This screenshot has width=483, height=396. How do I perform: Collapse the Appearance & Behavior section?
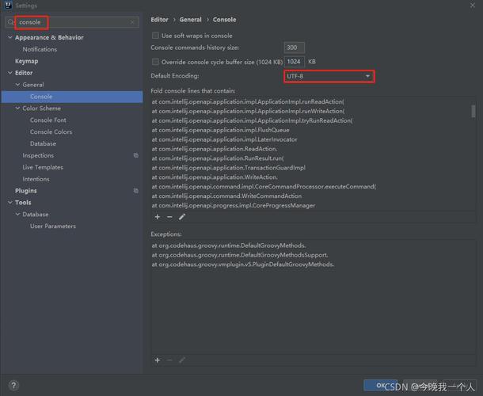point(10,37)
